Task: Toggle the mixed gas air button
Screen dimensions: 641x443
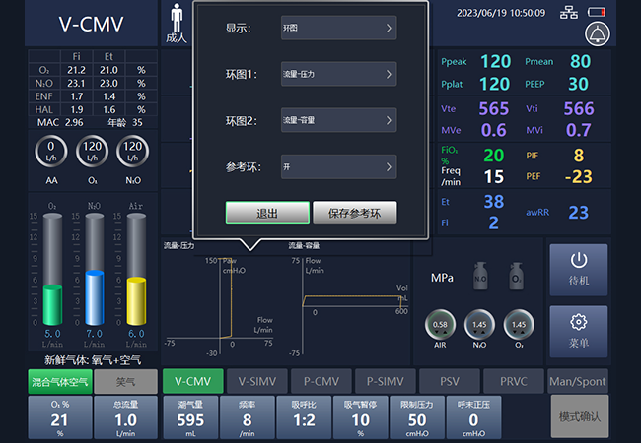Action: tap(58, 381)
